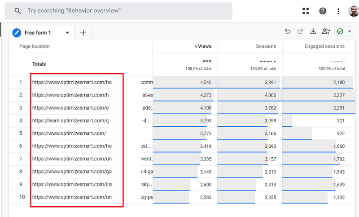
Task: Click Sessions value 4,006
Action: coord(271,95)
